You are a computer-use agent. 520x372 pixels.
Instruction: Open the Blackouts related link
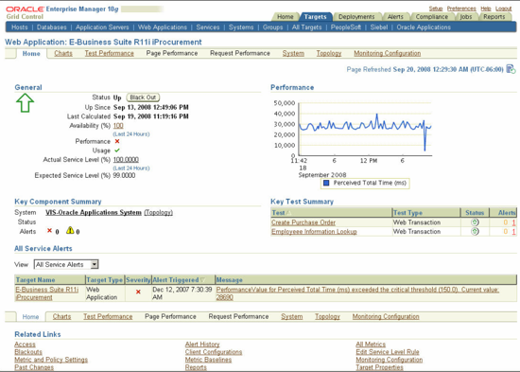28,352
